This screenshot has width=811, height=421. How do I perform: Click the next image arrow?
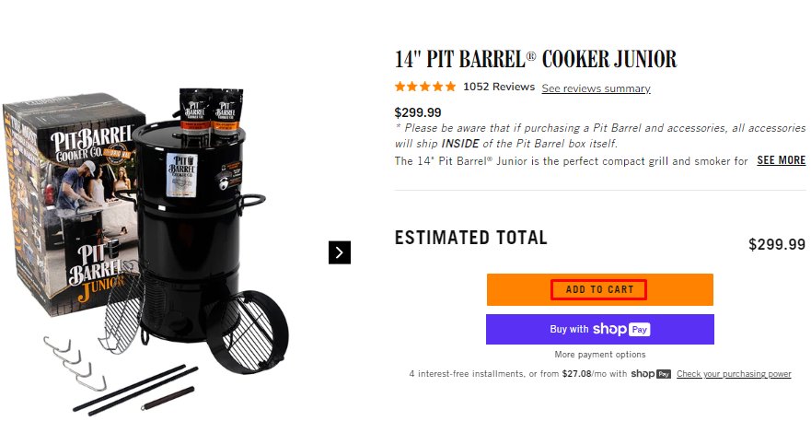pos(340,251)
